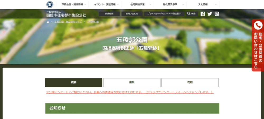Open the park survey アンケート link
The height and width of the screenshot is (119, 264).
(130, 92)
